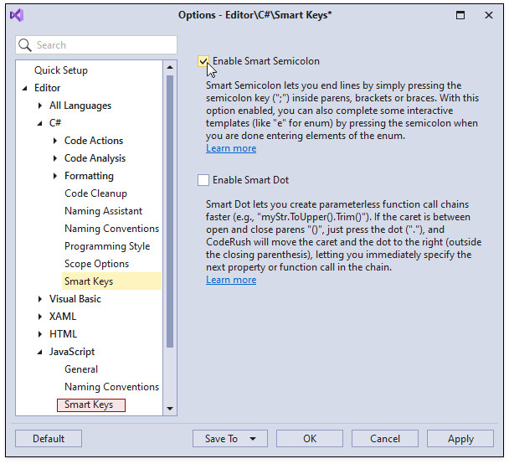Open C# Naming Conventions page
Viewport: 509px width, 464px height.
pyautogui.click(x=111, y=229)
